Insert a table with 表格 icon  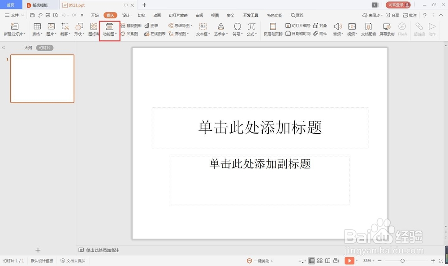tap(37, 30)
